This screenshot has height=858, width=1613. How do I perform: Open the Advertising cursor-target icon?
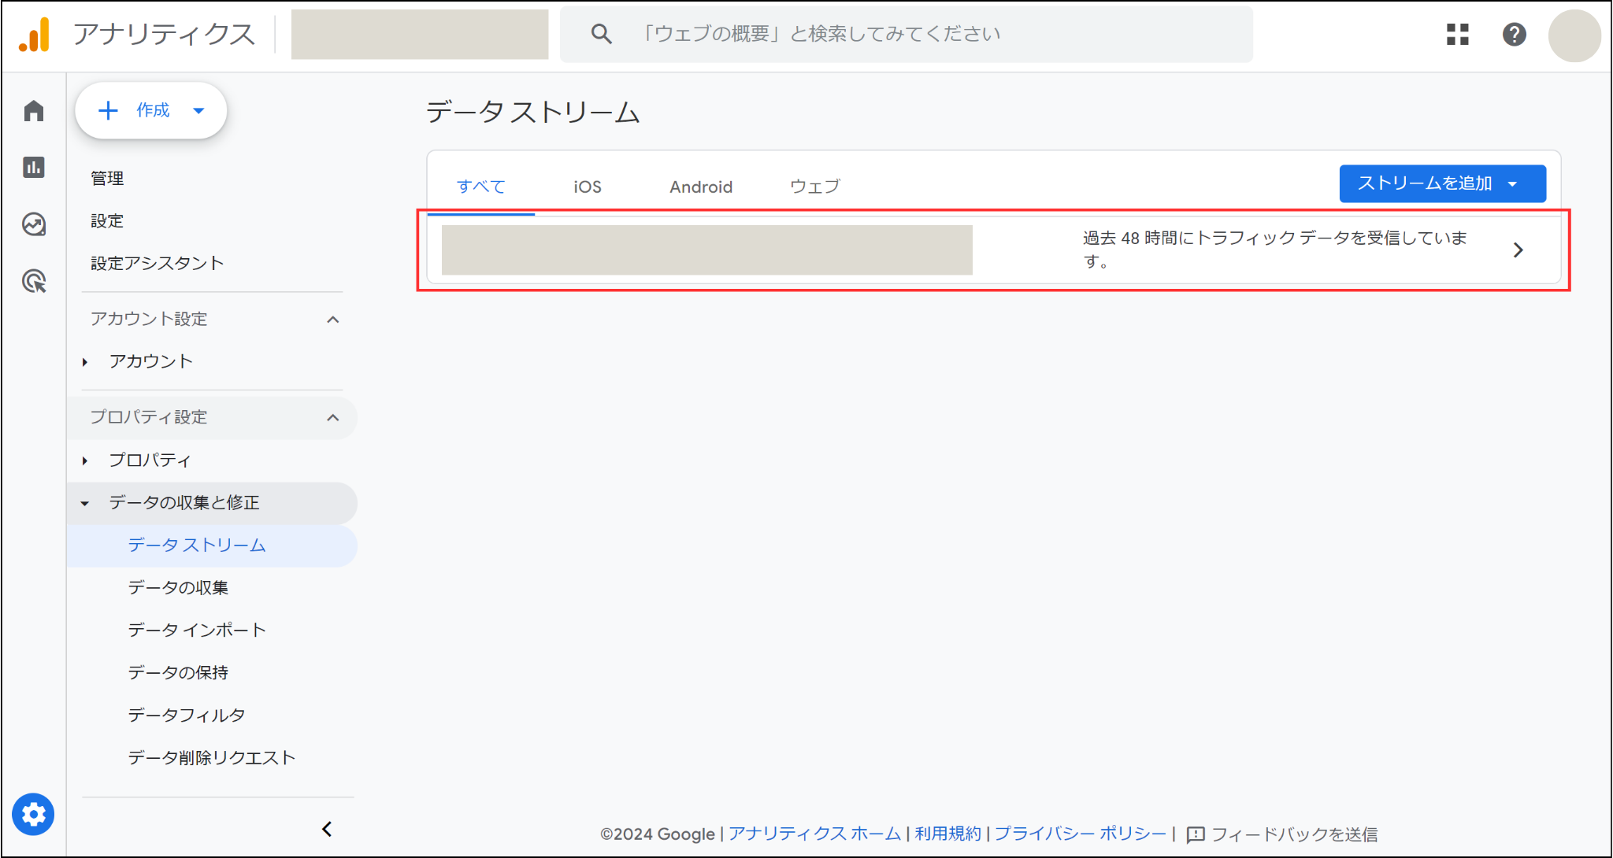tap(33, 281)
